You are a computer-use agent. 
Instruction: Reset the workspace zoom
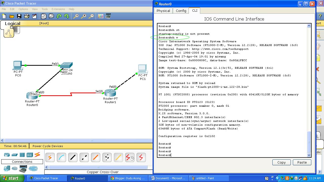click(83, 16)
